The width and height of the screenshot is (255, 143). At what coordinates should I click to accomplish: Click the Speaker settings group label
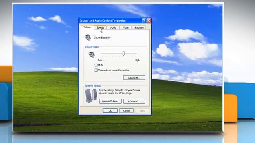93,86
